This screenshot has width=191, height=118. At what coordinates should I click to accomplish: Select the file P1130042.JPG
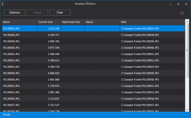tap(11, 60)
